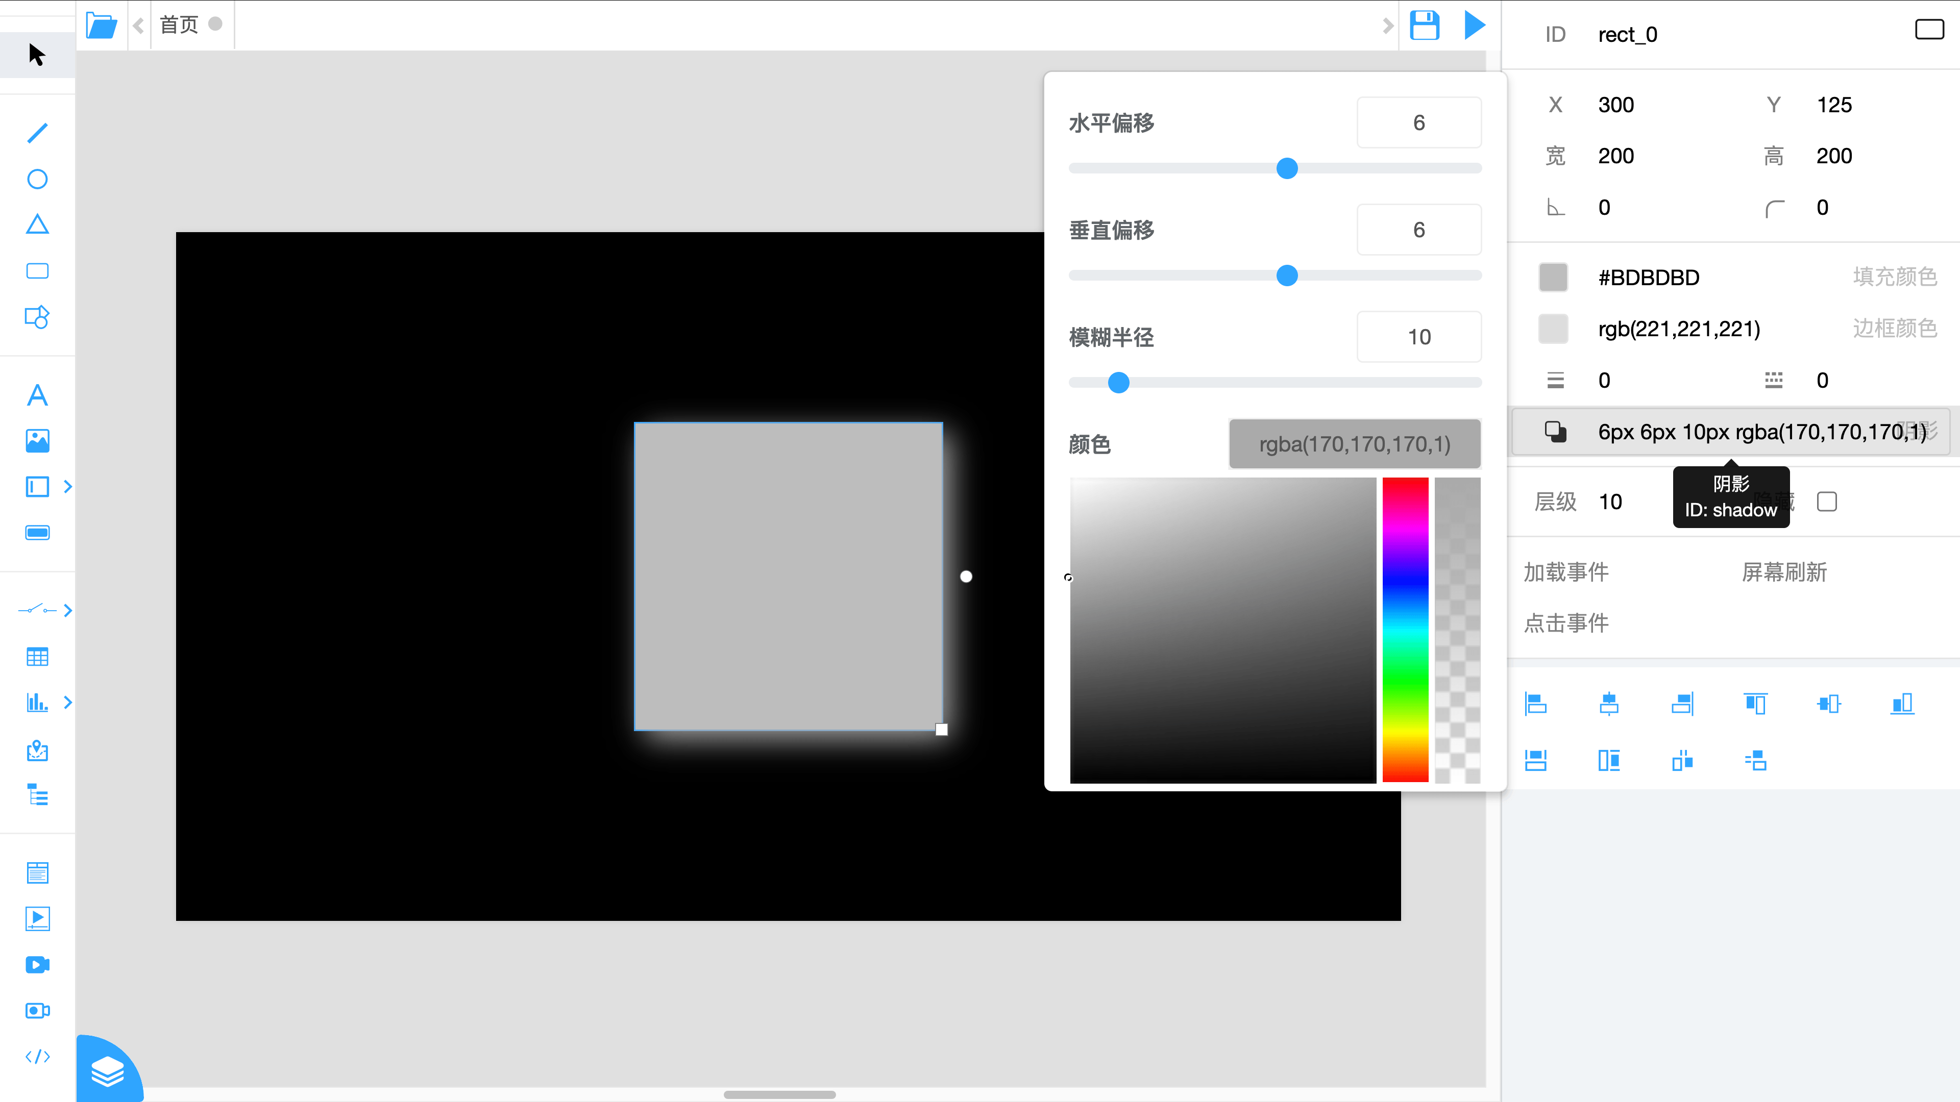The width and height of the screenshot is (1960, 1102).
Task: Select the video component
Action: click(x=37, y=965)
